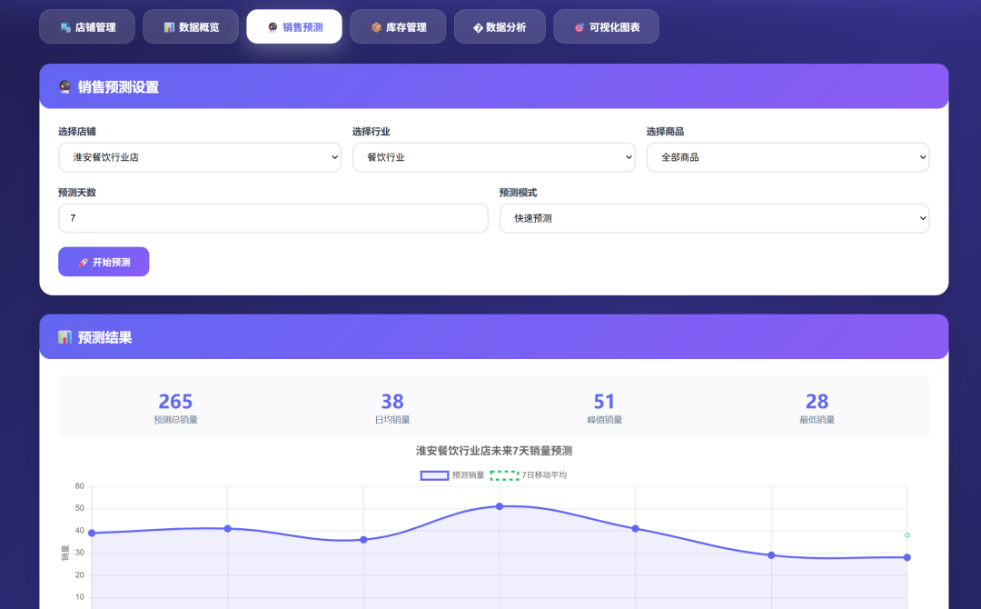Click the 28 最低销量 value
Image resolution: width=981 pixels, height=609 pixels.
pyautogui.click(x=817, y=401)
